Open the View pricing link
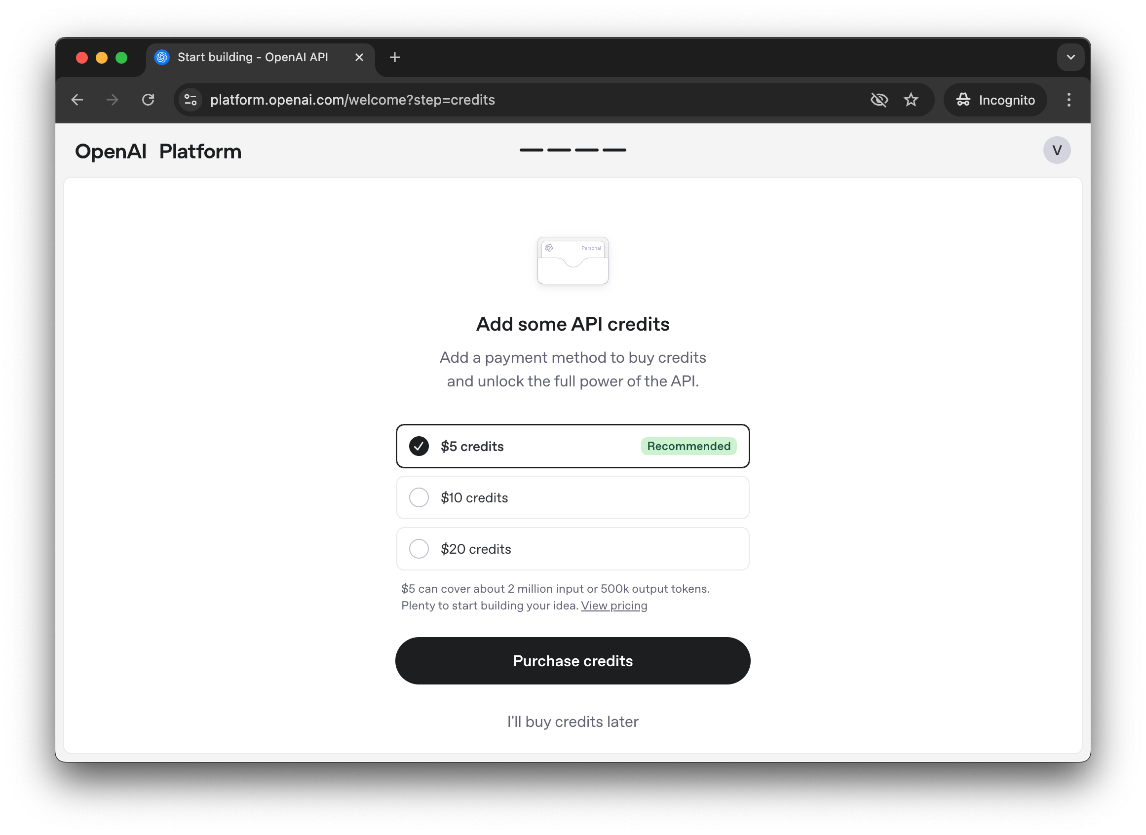This screenshot has width=1146, height=835. [613, 606]
